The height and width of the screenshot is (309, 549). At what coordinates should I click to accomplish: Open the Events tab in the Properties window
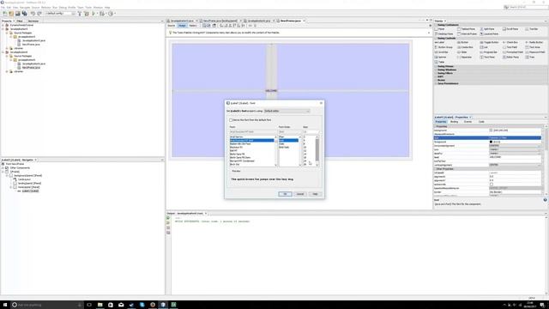point(468,122)
